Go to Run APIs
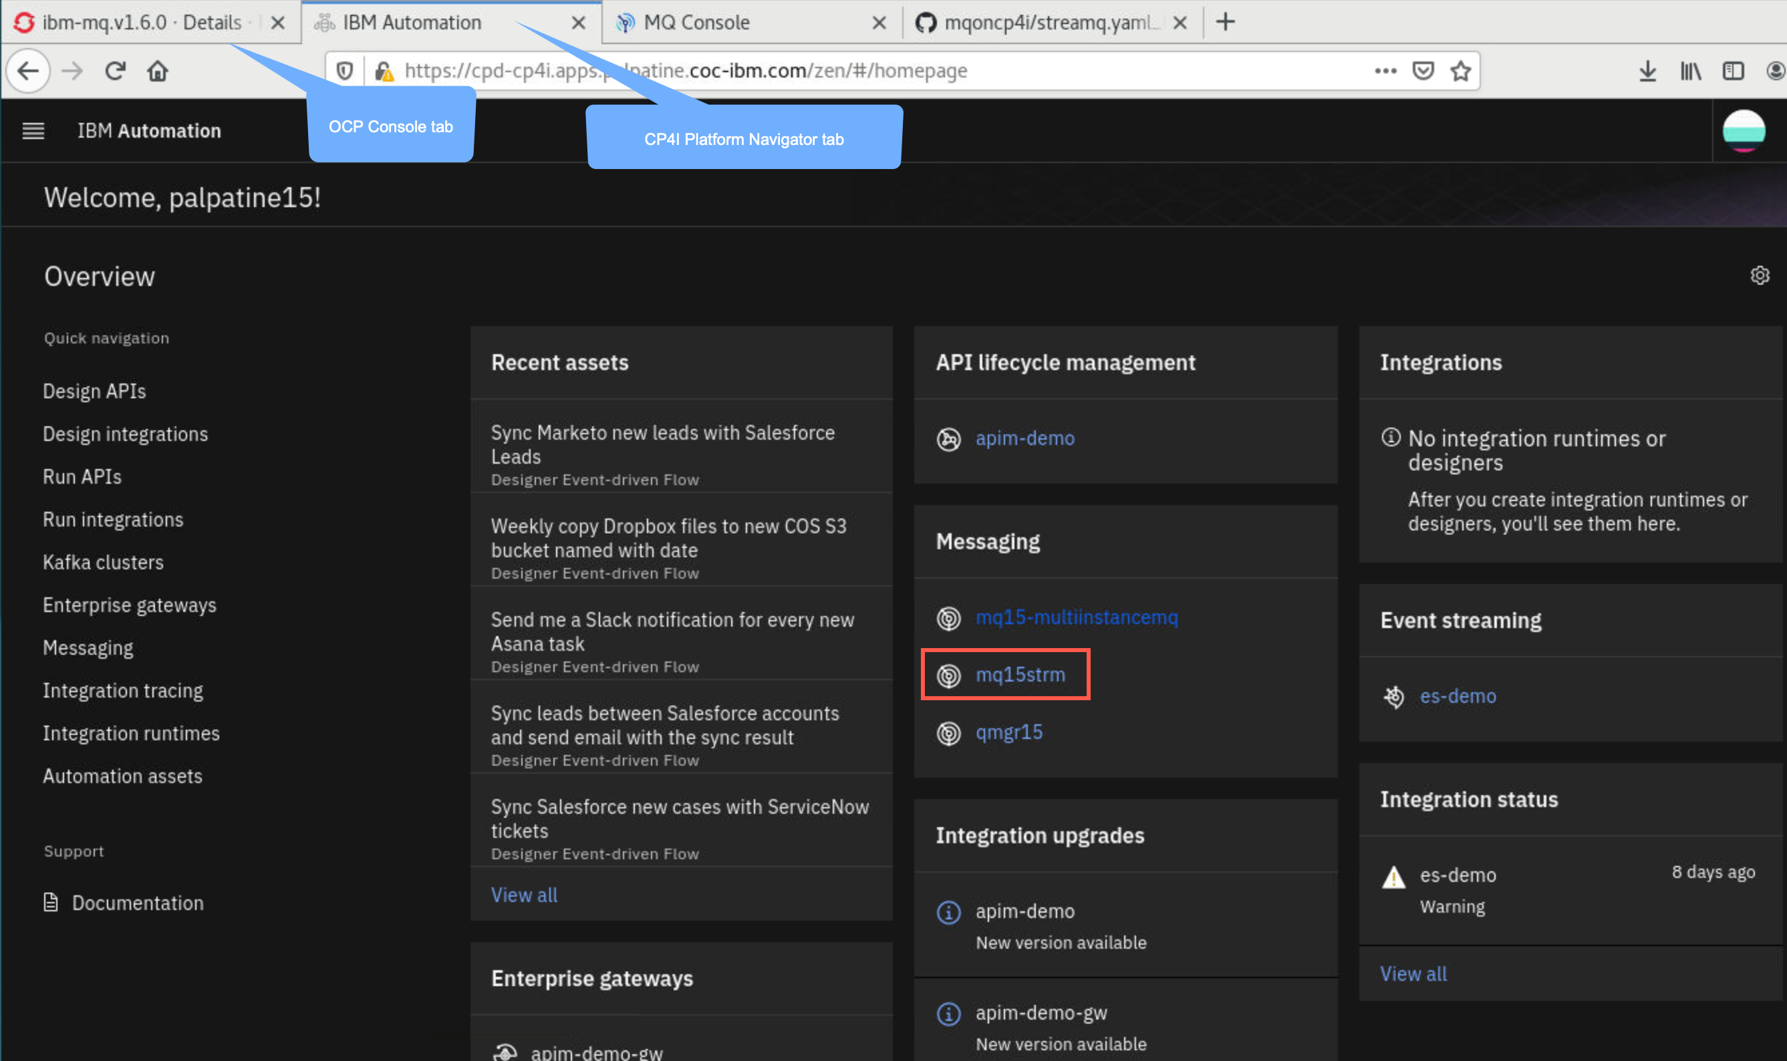Screen dimensions: 1787x1061 pyautogui.click(x=82, y=477)
